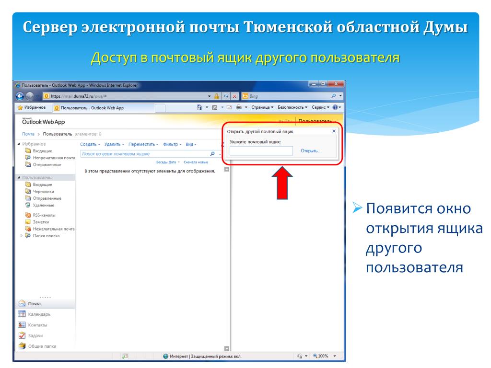
Task: Collapse the Избранное tree section
Action: coord(19,144)
